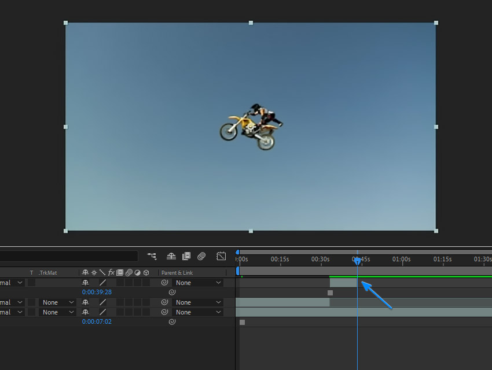Click the property pick whip beside 0:00:07:02
This screenshot has height=370, width=492.
[x=172, y=322]
